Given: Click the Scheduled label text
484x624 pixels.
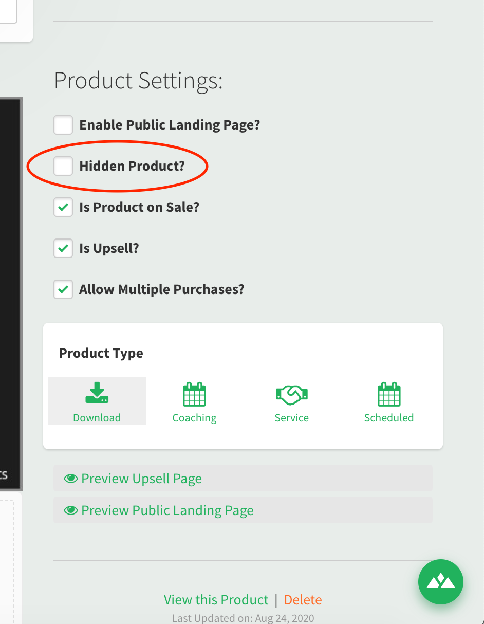Looking at the screenshot, I should tap(389, 418).
